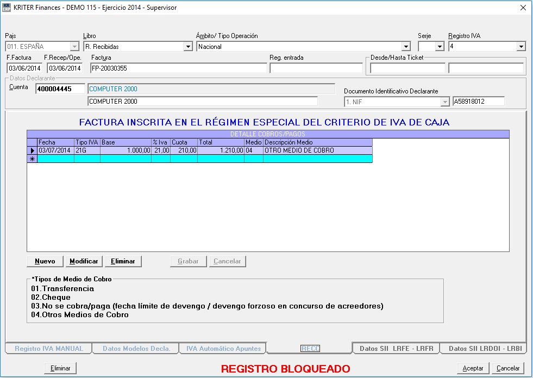Switch to the Datos Modelos Decla. tab

pos(136,349)
